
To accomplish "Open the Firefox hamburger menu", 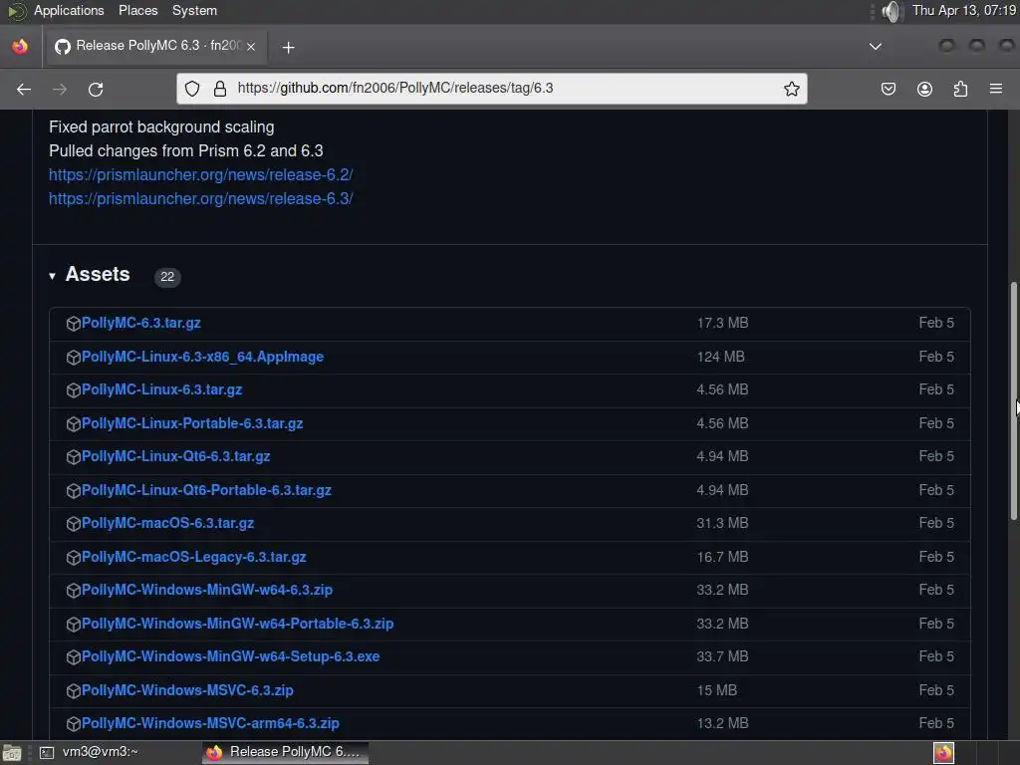I will click(995, 89).
